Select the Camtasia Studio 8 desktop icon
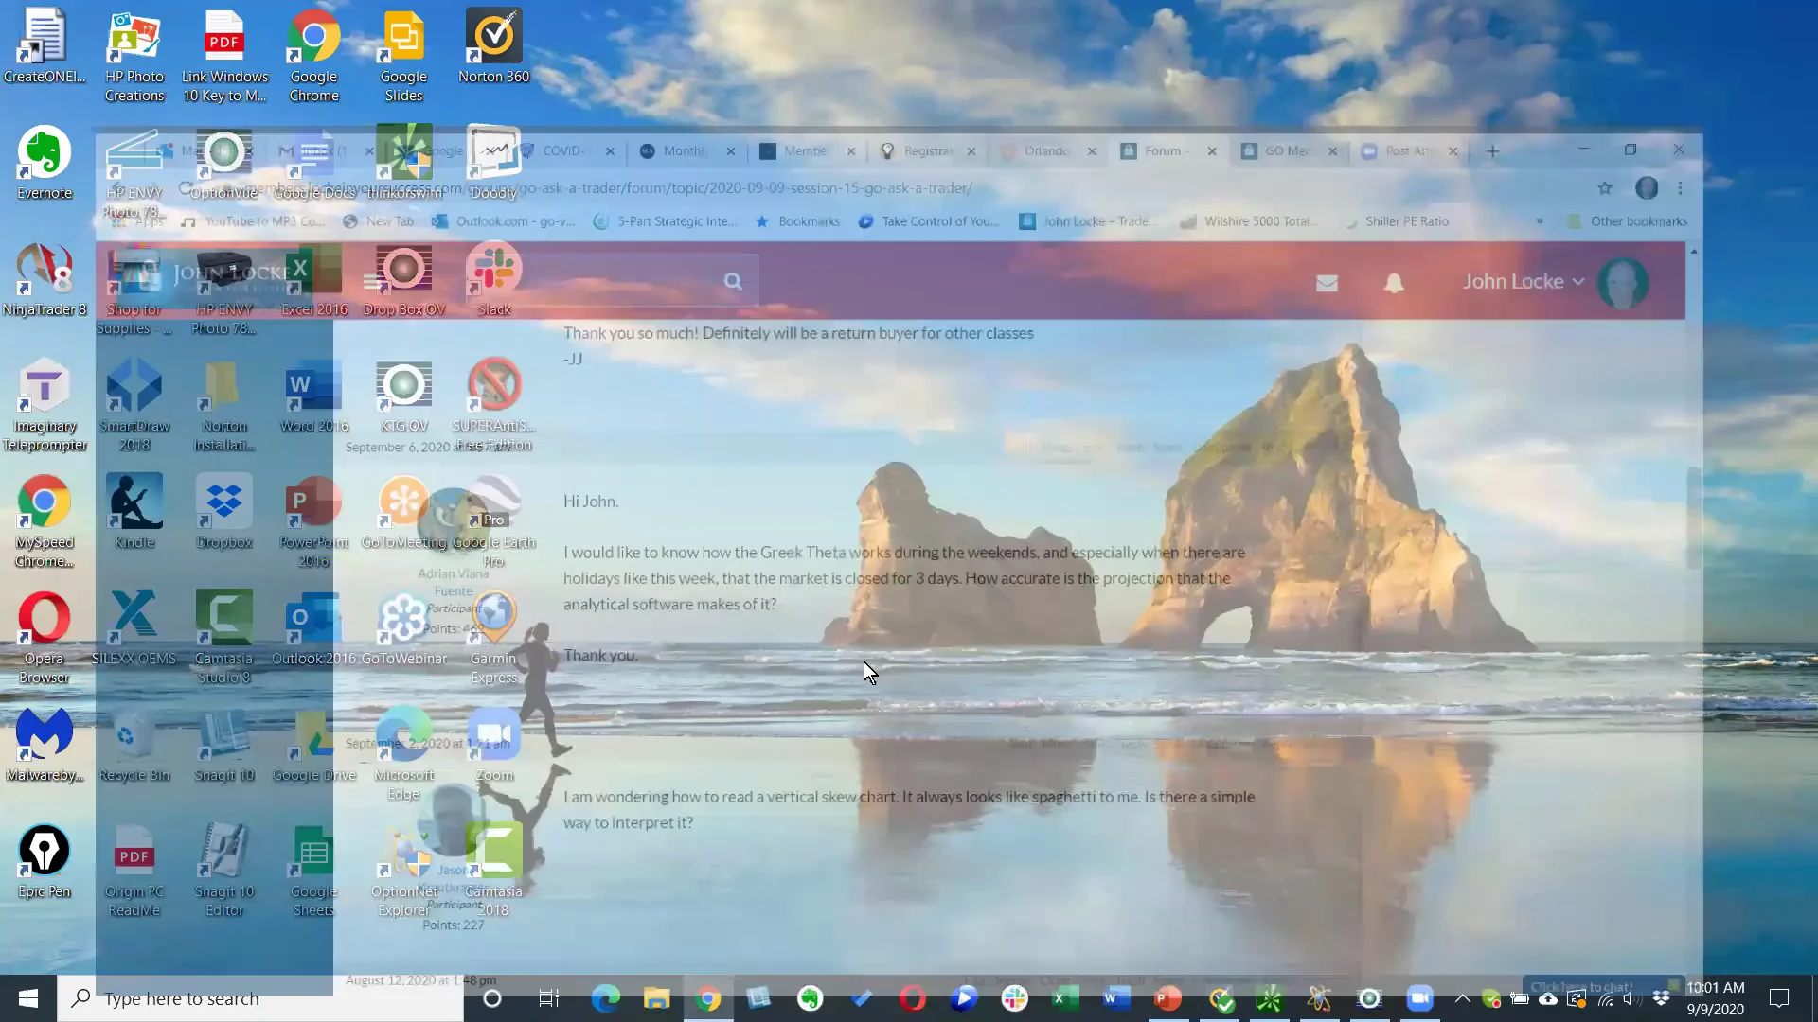 pyautogui.click(x=224, y=639)
